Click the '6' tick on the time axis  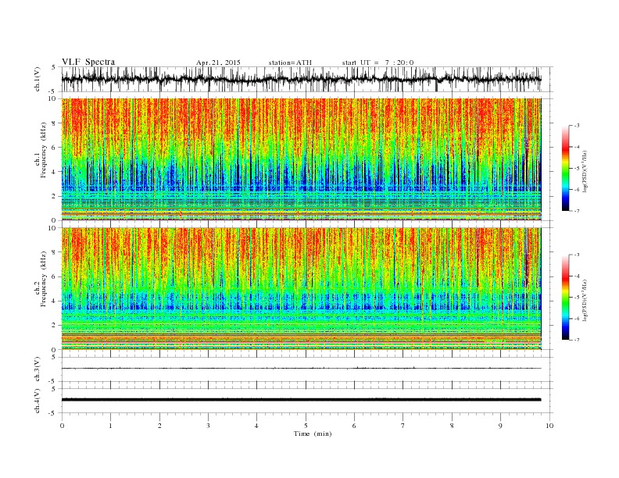[x=354, y=426]
